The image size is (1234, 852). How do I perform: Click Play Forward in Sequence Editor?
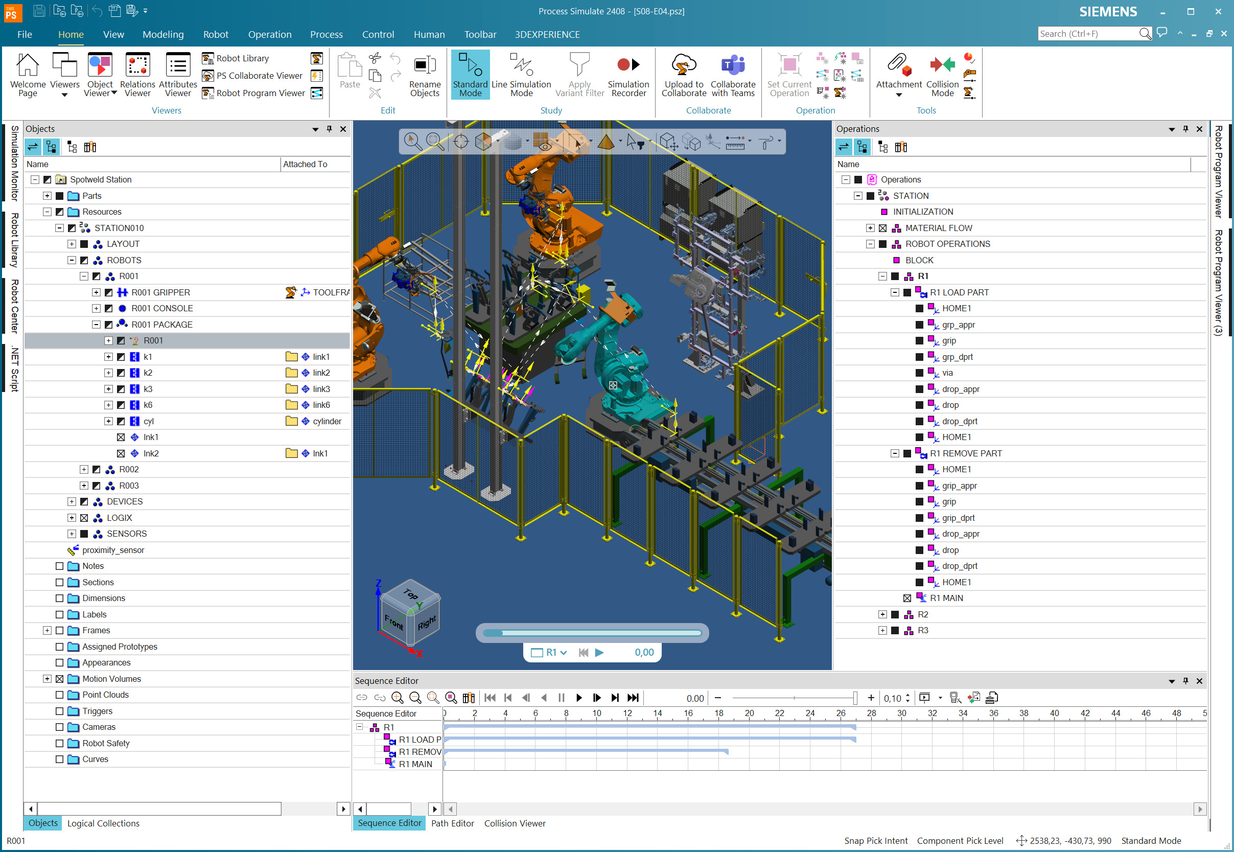pos(579,698)
